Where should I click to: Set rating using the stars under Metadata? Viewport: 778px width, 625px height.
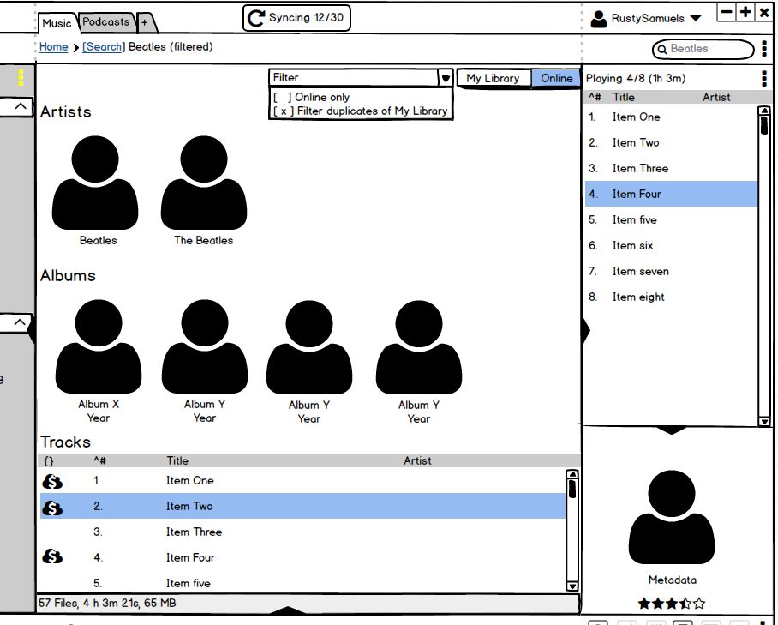click(x=672, y=604)
